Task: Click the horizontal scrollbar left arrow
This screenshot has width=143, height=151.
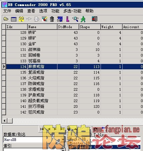Action: (5, 121)
